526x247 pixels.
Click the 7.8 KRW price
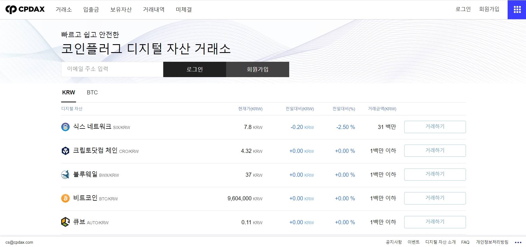[253, 127]
